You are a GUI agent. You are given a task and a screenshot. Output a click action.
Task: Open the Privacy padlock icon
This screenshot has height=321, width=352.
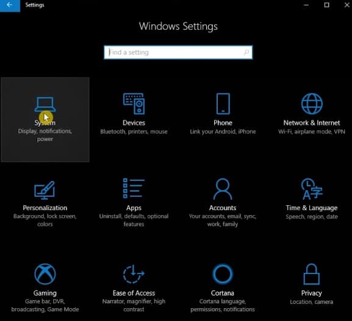[312, 274]
